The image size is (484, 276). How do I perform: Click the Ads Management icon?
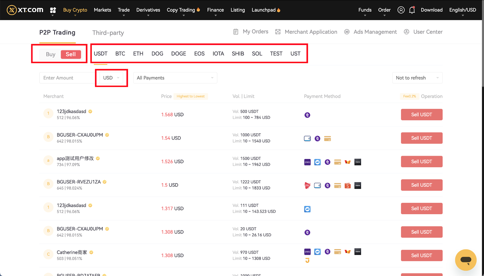[x=347, y=32]
